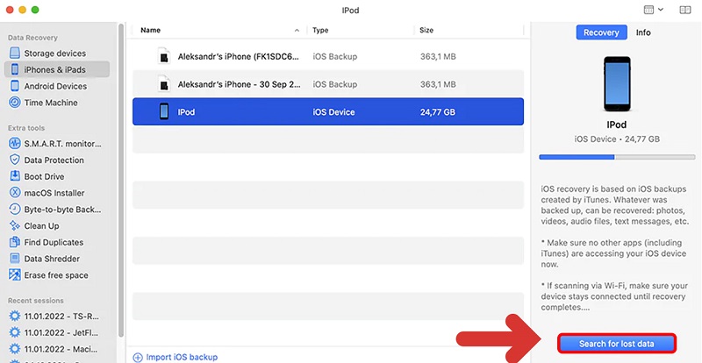The width and height of the screenshot is (702, 363).
Task: Open the Clean Up tool
Action: click(42, 225)
